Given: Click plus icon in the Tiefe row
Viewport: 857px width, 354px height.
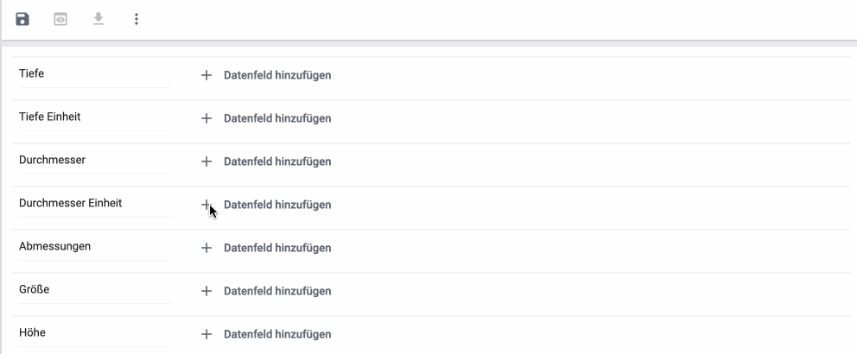Looking at the screenshot, I should 206,75.
